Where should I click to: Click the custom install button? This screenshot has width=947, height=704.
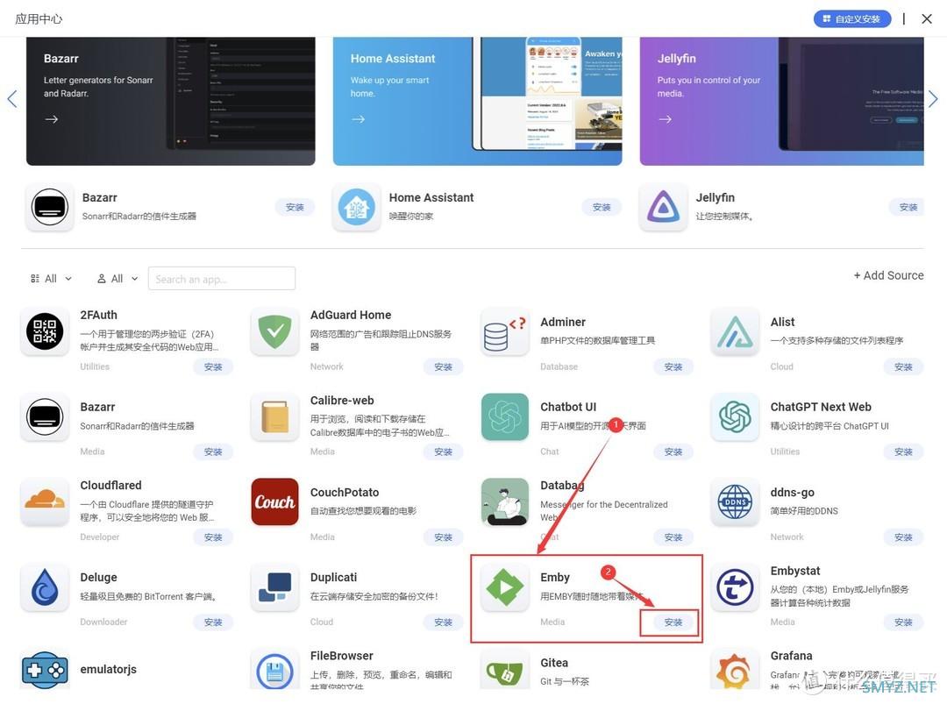point(852,18)
